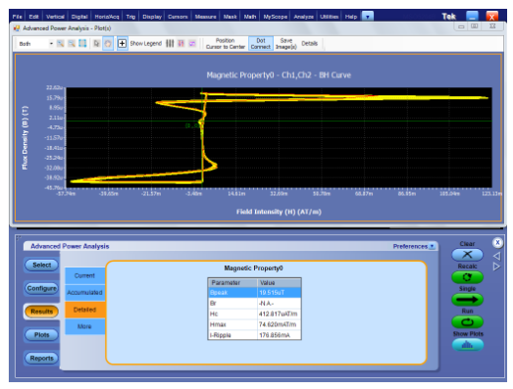Switch to the Detailed results tab
The image size is (513, 389).
(84, 310)
